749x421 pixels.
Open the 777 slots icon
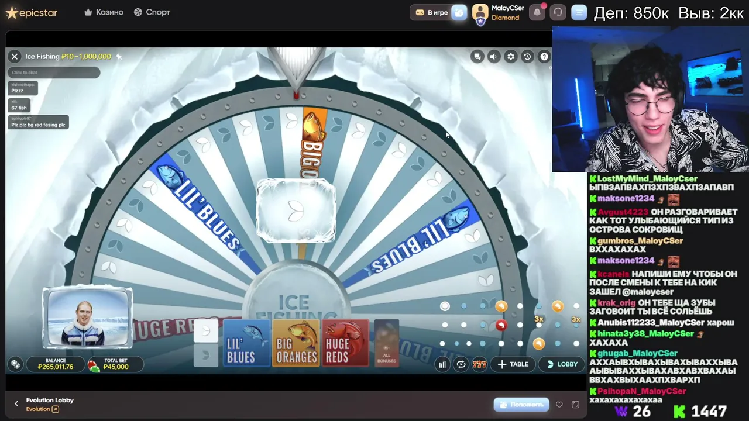479,364
